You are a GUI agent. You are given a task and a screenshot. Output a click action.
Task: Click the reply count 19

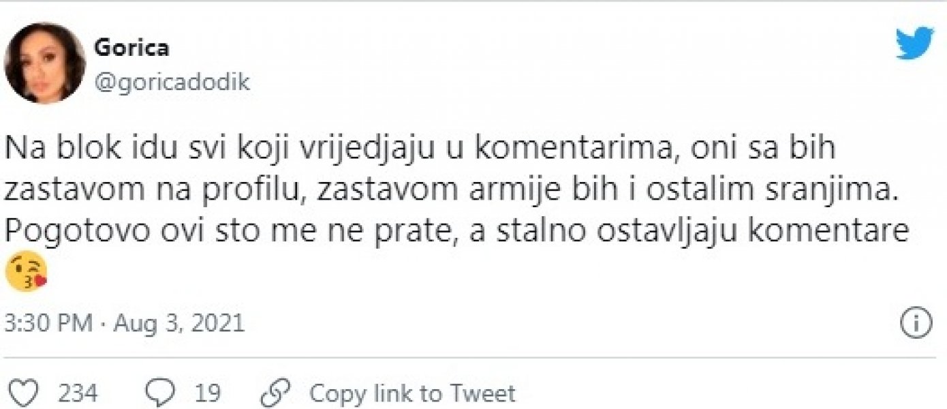[208, 392]
